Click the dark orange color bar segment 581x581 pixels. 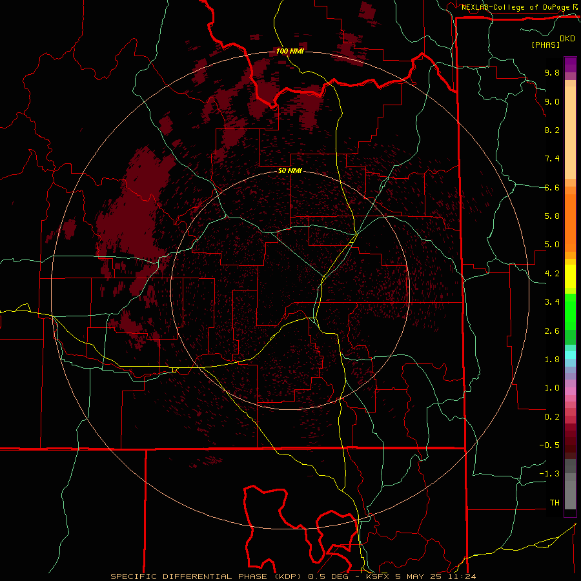click(x=570, y=223)
